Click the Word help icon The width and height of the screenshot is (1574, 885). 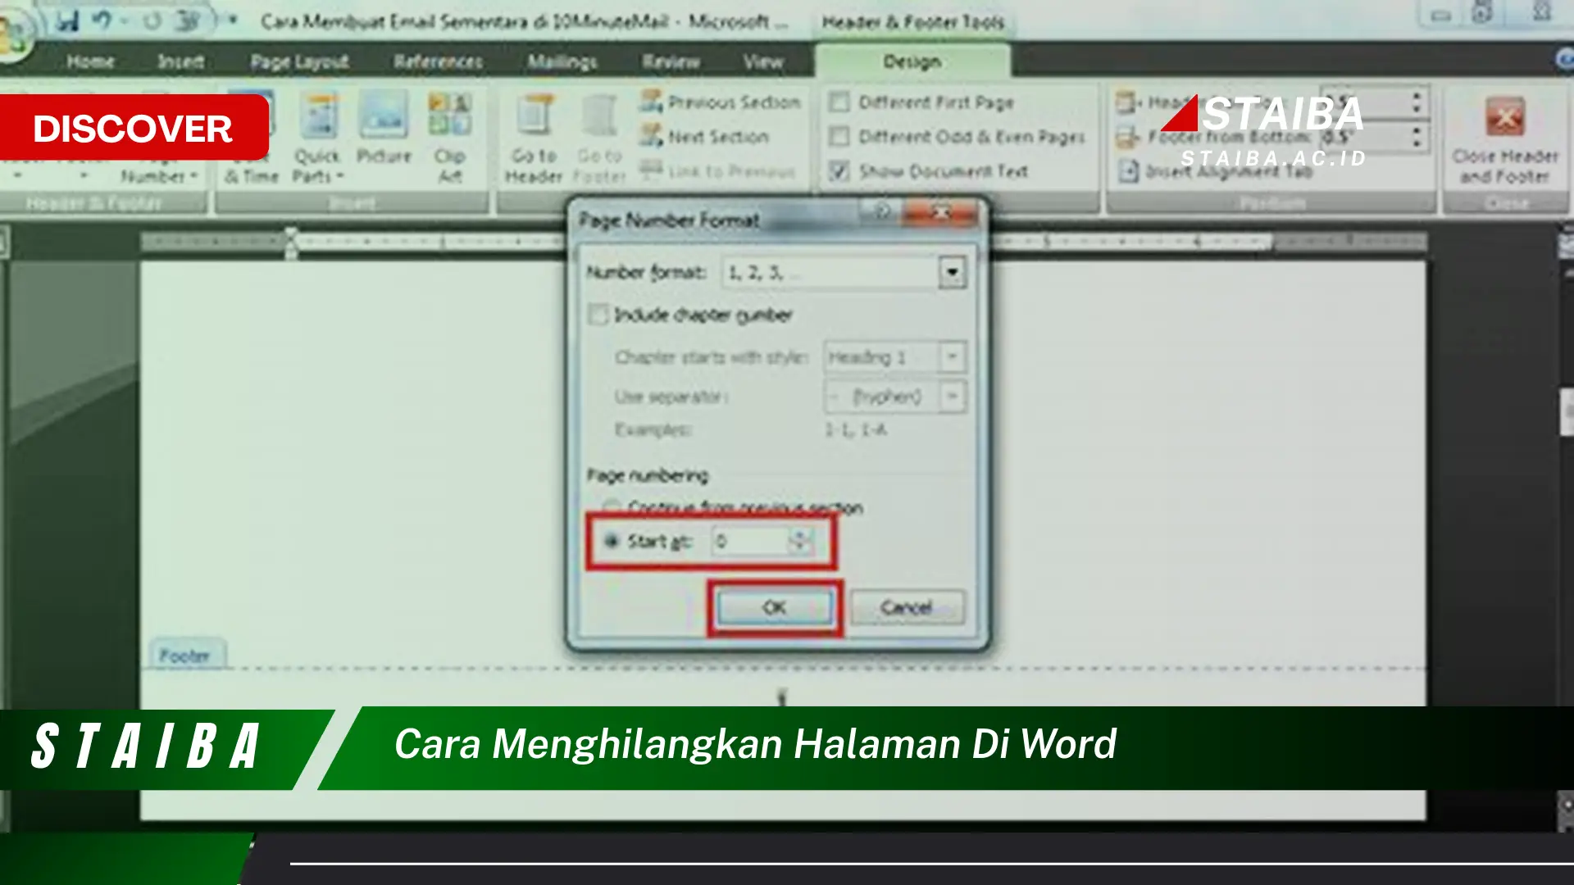(x=1564, y=60)
